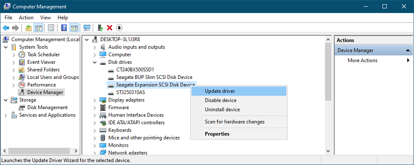Choose Update driver in context menu
Screen dimensions: 414x165
pos(238,91)
